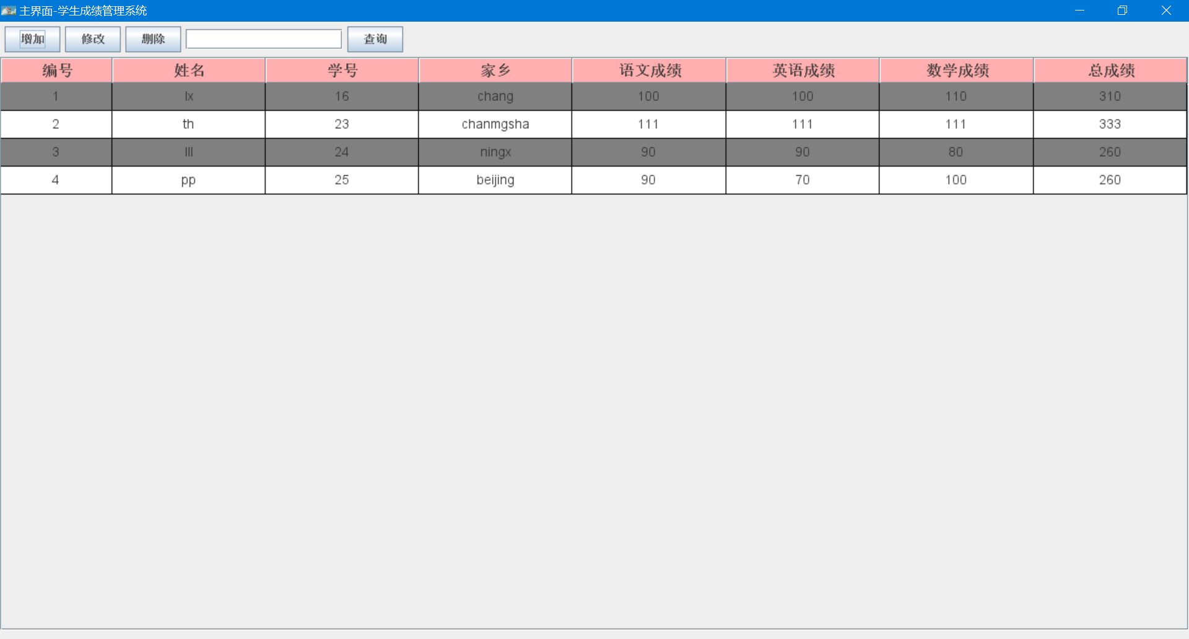Click student number cell '23'
This screenshot has width=1189, height=639.
click(342, 124)
